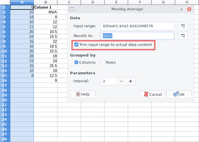Select row 20 header
Image resolution: width=199 pixels, height=142 pixels.
tap(5, 100)
